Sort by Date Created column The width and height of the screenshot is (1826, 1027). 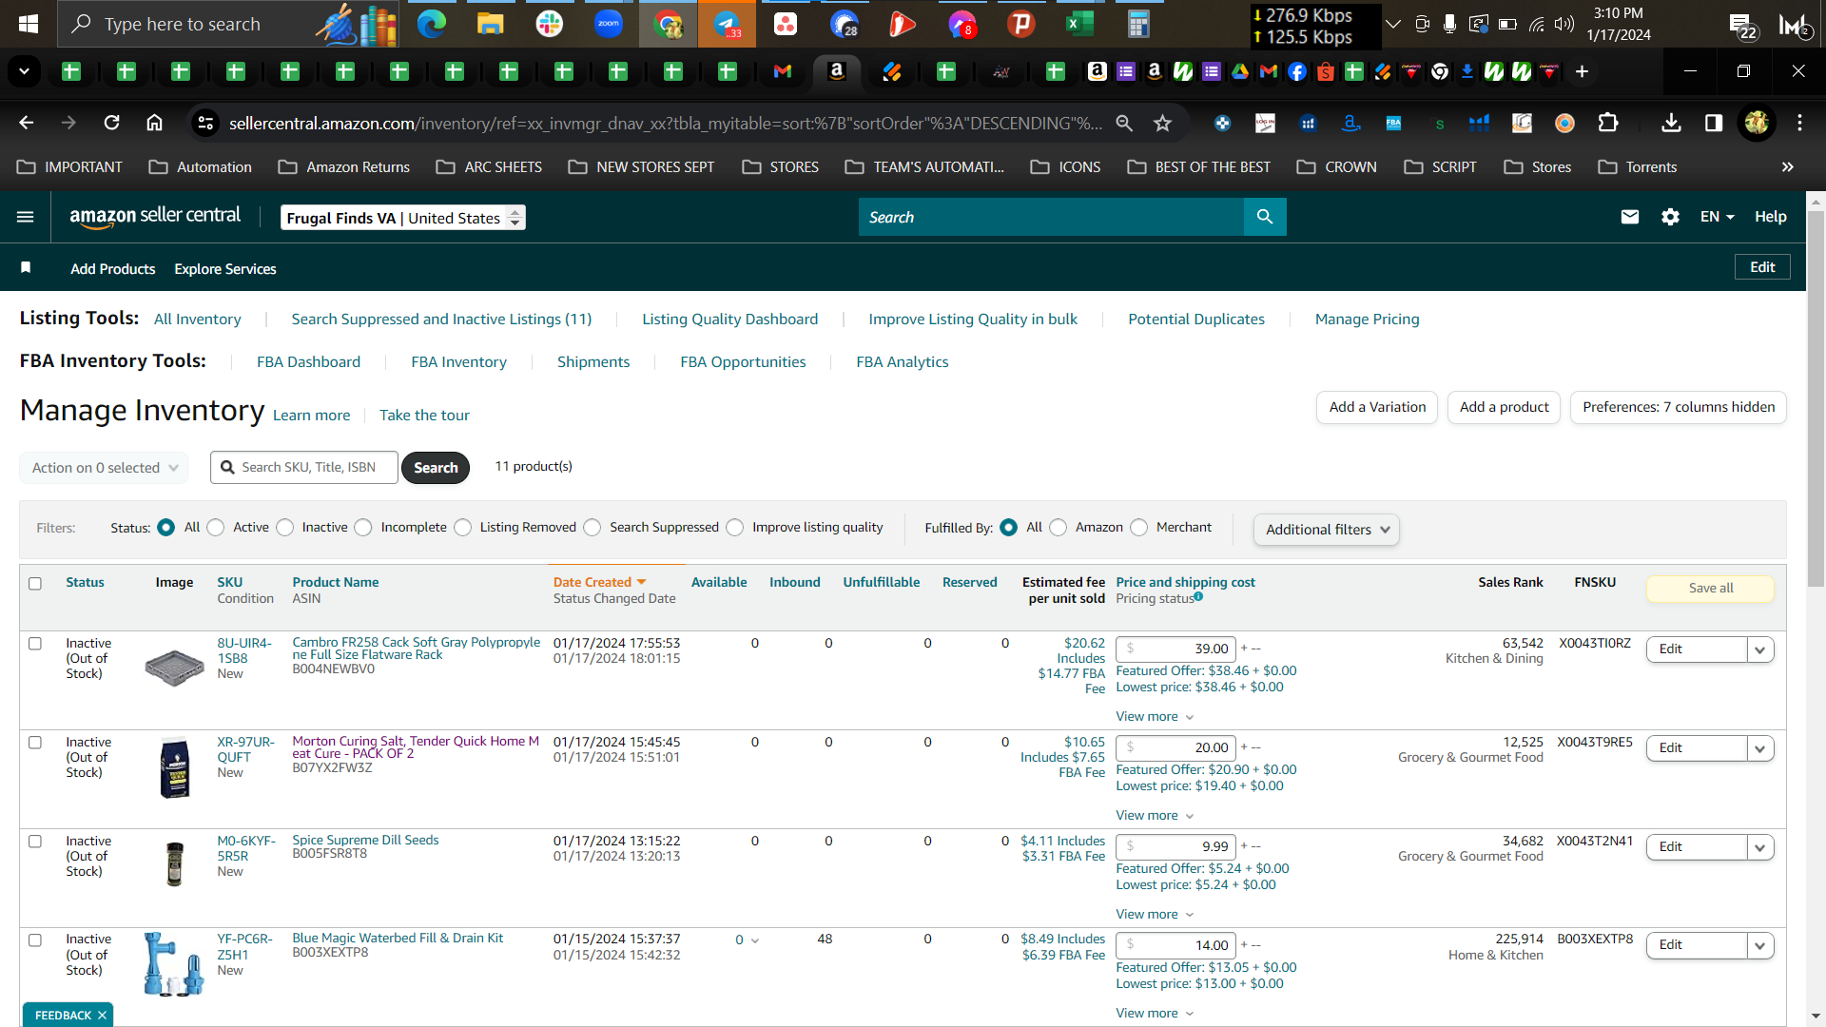[x=600, y=582]
